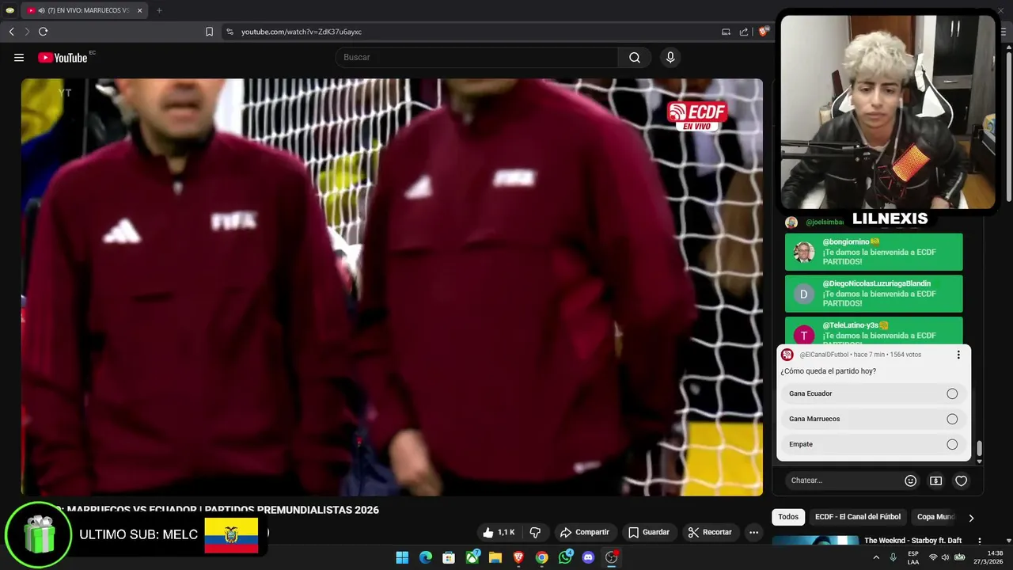Click the poll question ¿Cómo queda el partido hoy?
Image resolution: width=1013 pixels, height=570 pixels.
pos(828,371)
